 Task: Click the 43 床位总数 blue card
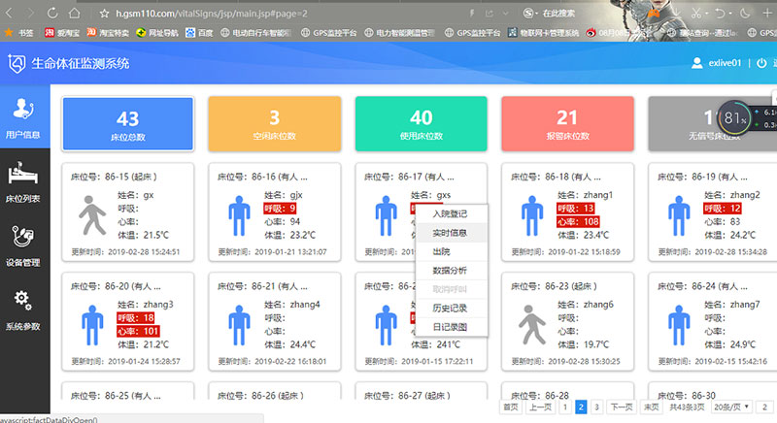[x=128, y=123]
